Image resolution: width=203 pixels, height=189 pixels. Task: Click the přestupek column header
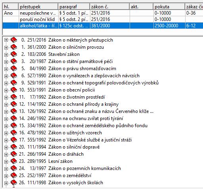click(x=38, y=7)
